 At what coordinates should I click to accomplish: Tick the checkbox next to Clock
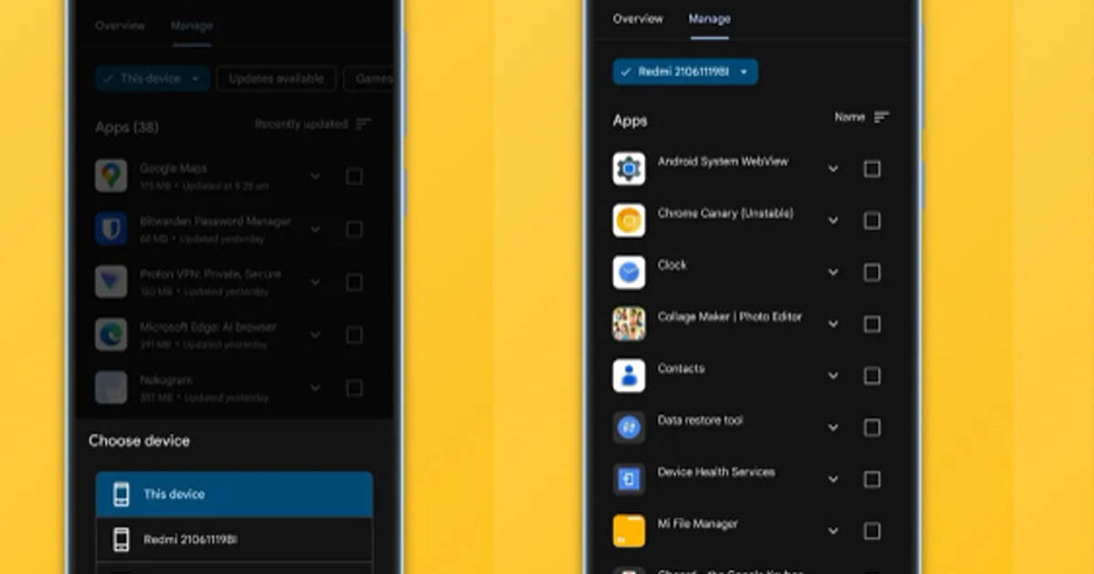tap(872, 272)
